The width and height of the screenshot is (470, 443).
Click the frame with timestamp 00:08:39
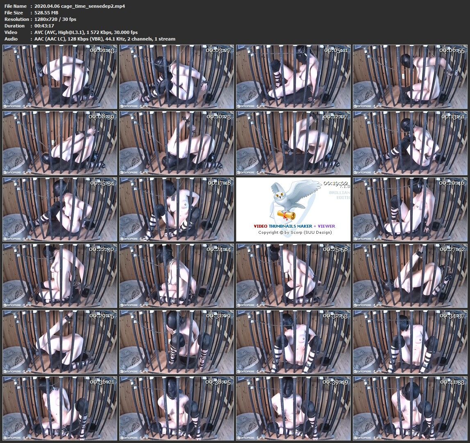coord(60,143)
